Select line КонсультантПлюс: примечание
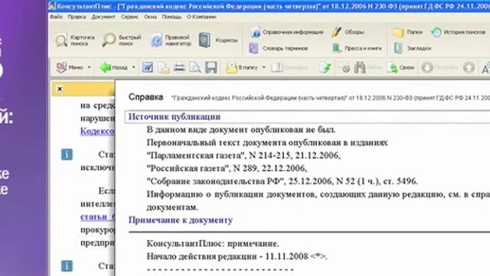This screenshot has width=490, height=276. point(213,244)
